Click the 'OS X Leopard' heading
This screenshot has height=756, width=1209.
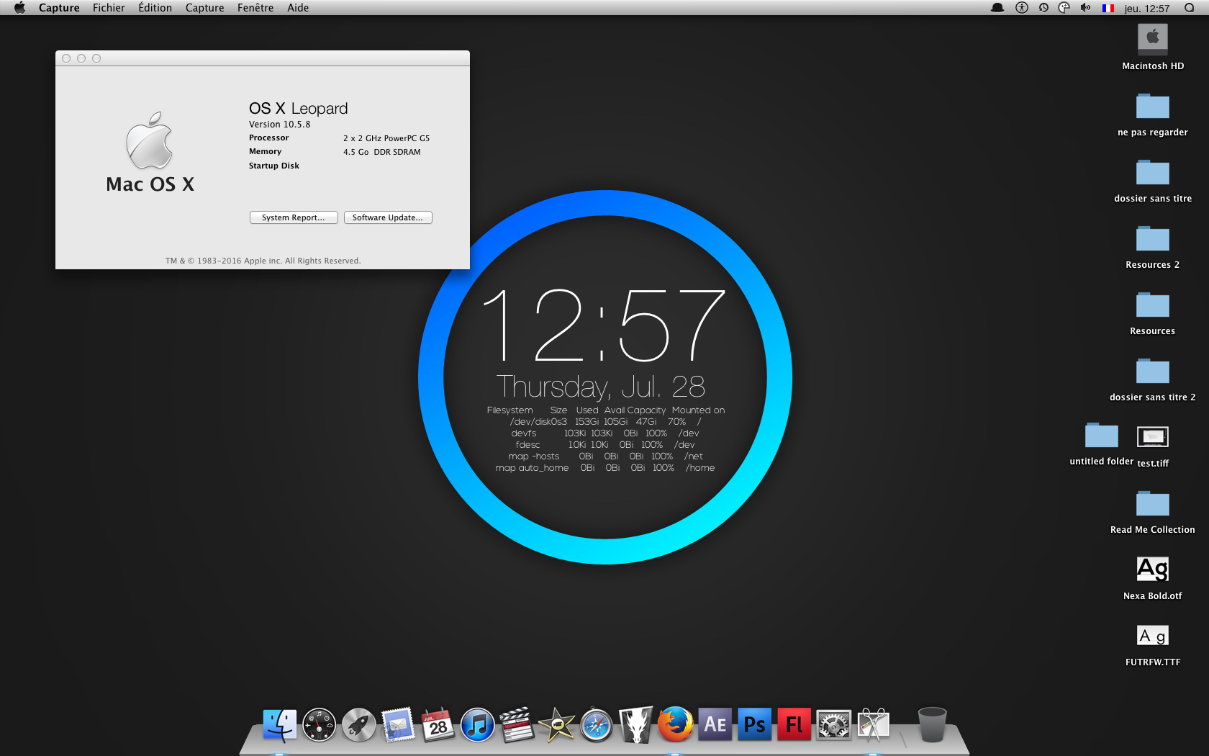299,109
